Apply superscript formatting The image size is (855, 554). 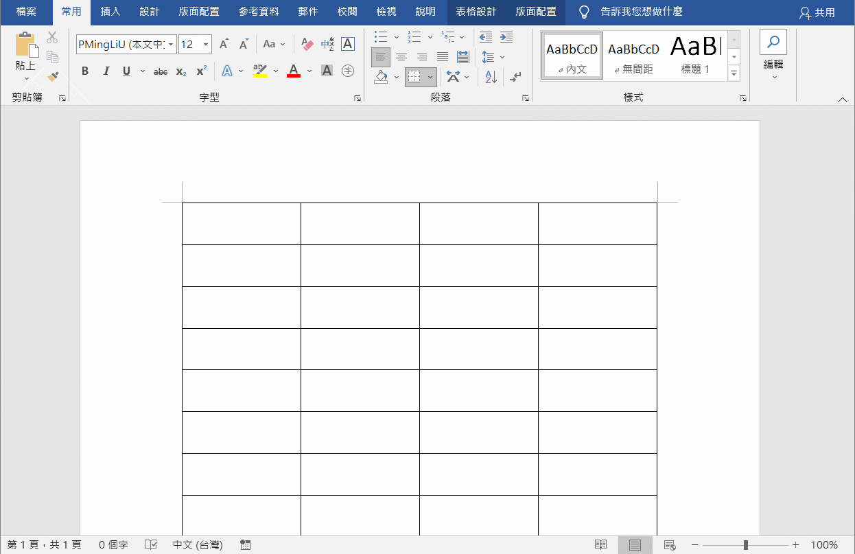(201, 71)
